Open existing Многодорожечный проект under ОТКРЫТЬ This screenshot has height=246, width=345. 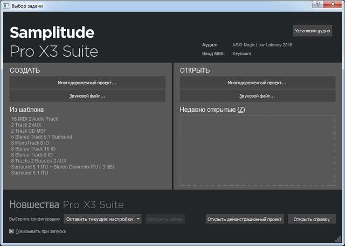(258, 83)
